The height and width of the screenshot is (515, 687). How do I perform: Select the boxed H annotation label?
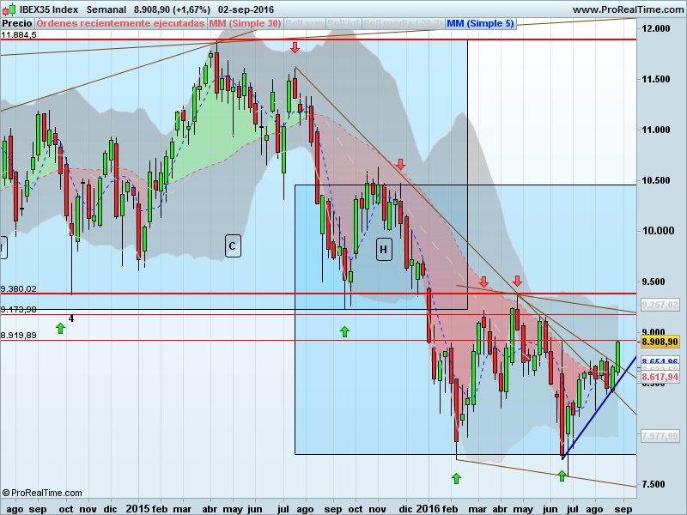click(x=384, y=249)
